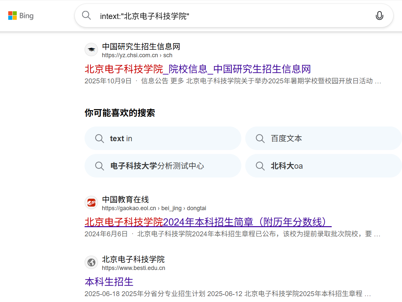Click the 中国教育在线 red favicon
This screenshot has height=302, width=402.
click(x=91, y=203)
